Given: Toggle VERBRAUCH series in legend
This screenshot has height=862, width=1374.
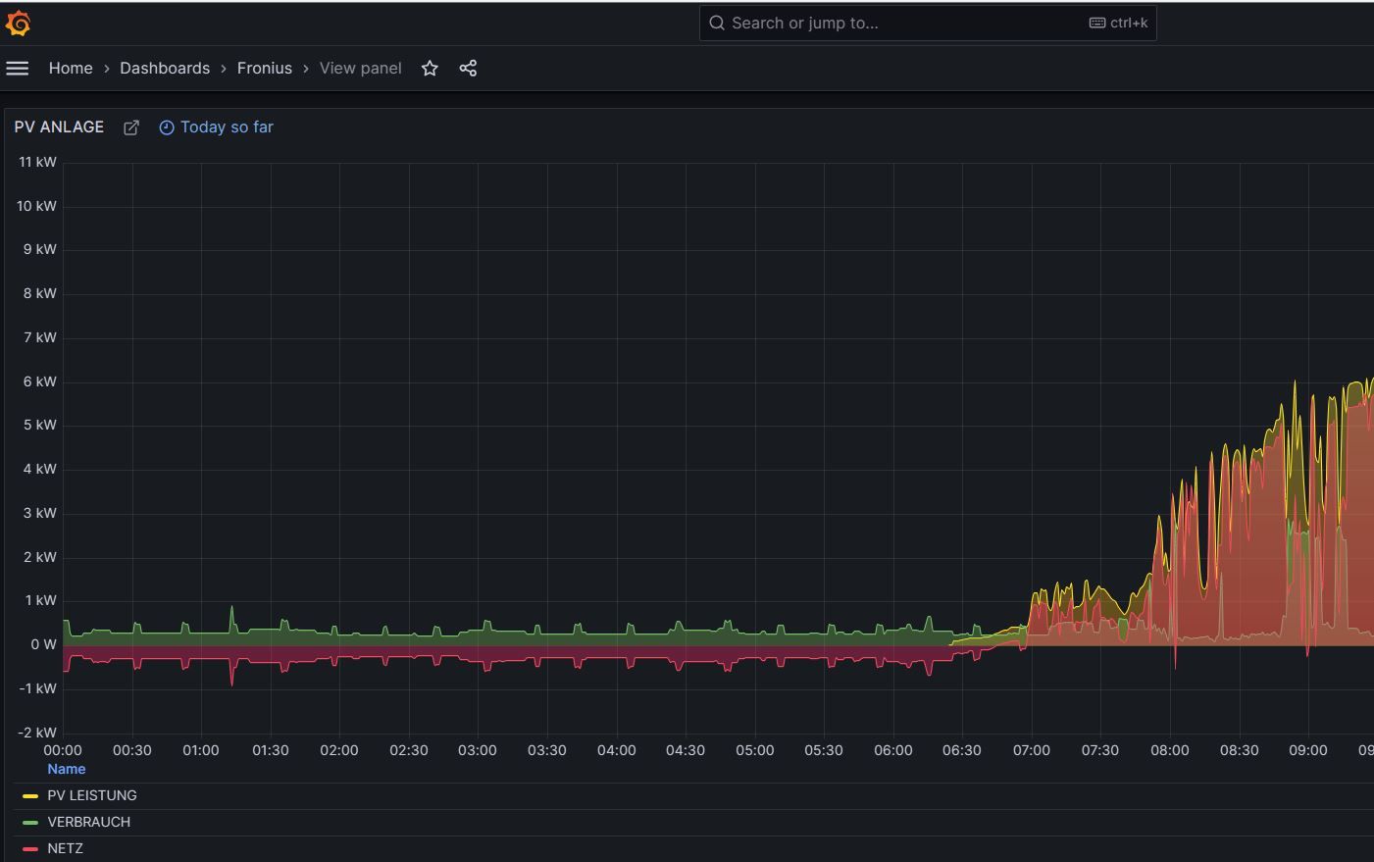Looking at the screenshot, I should (88, 822).
